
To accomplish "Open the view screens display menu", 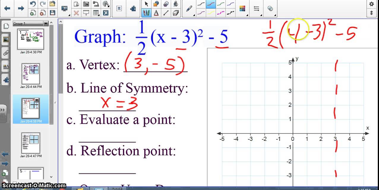I will 65,8.
